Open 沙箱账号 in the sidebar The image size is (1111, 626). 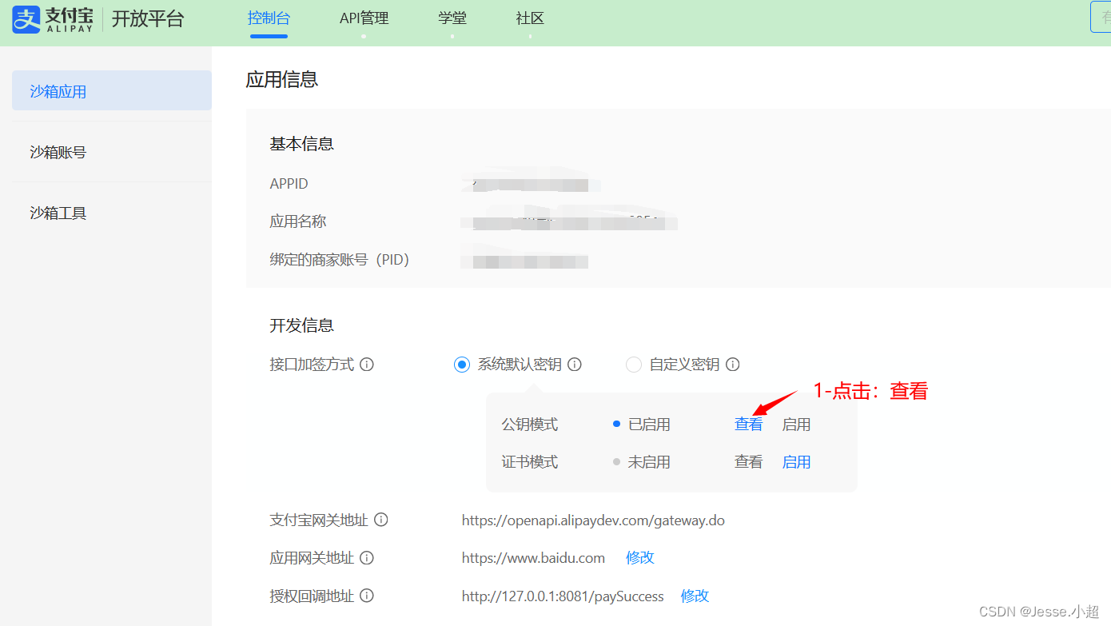pos(57,152)
